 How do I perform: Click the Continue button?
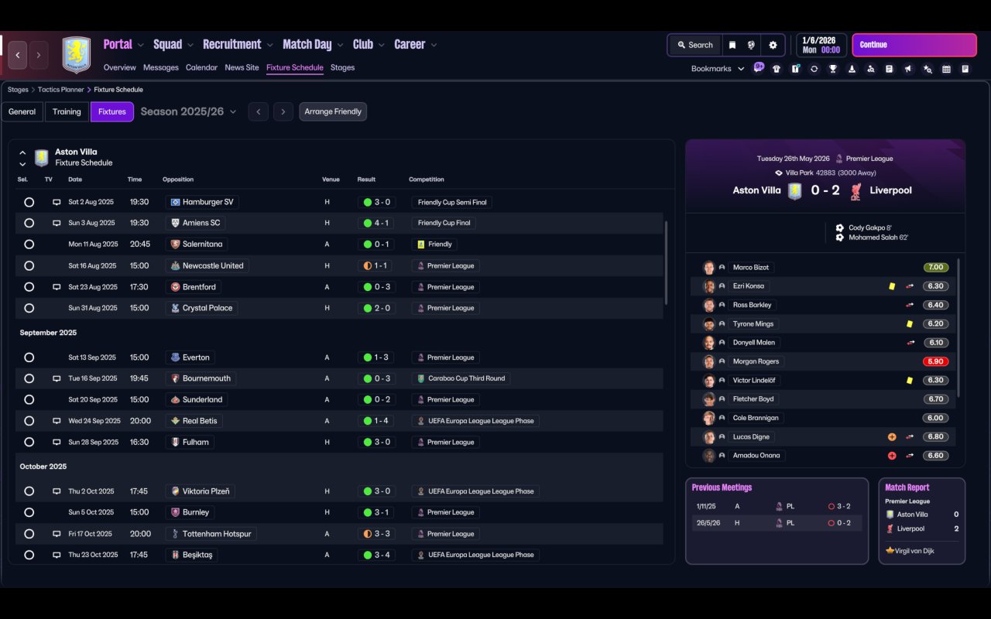coord(914,45)
